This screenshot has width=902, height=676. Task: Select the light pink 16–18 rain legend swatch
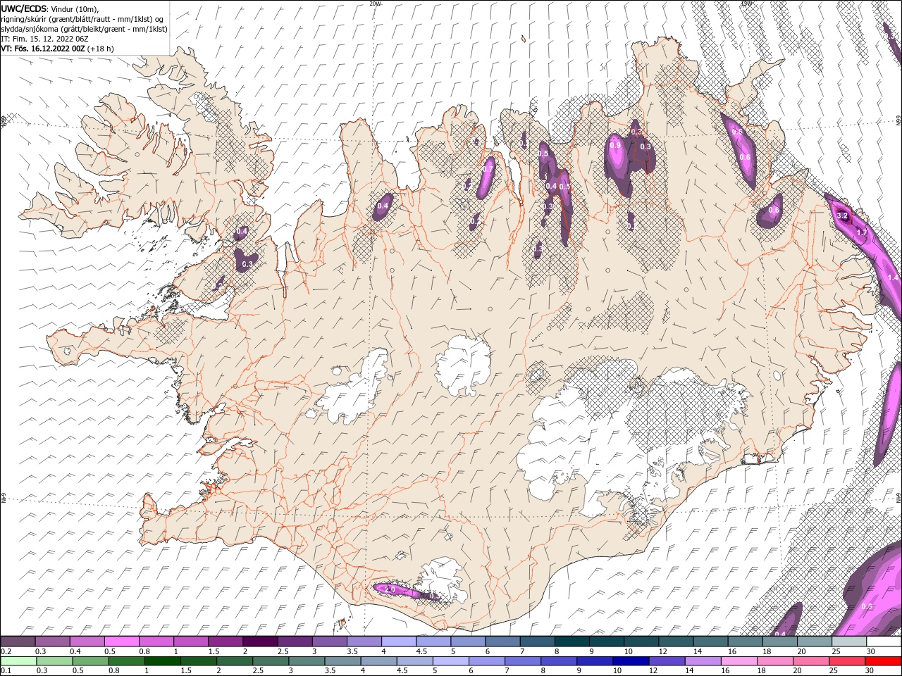click(x=740, y=661)
